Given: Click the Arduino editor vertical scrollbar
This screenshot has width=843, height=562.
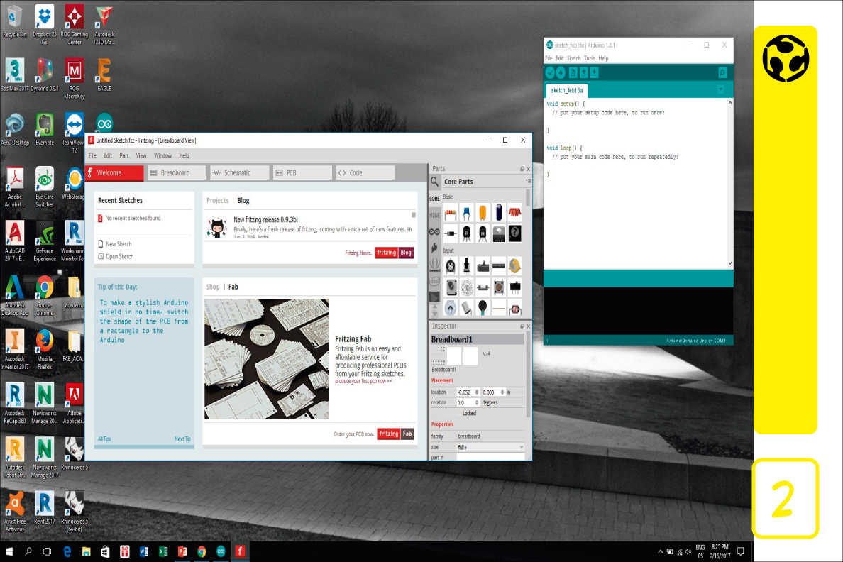Looking at the screenshot, I should 730,183.
